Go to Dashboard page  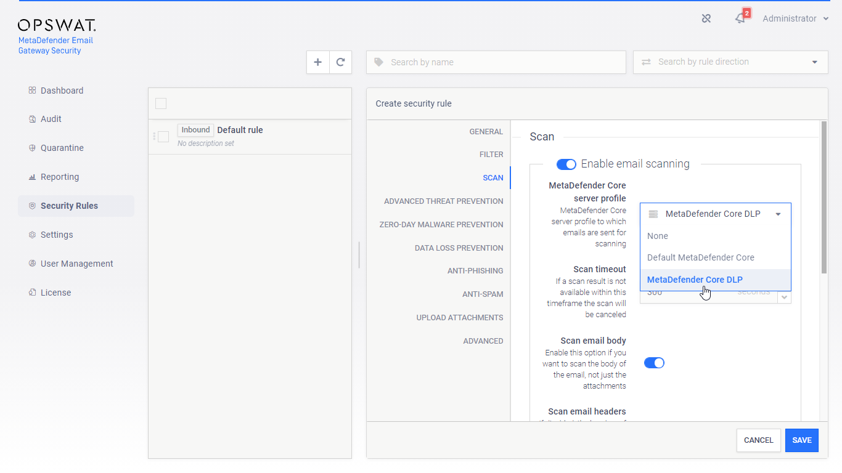62,91
